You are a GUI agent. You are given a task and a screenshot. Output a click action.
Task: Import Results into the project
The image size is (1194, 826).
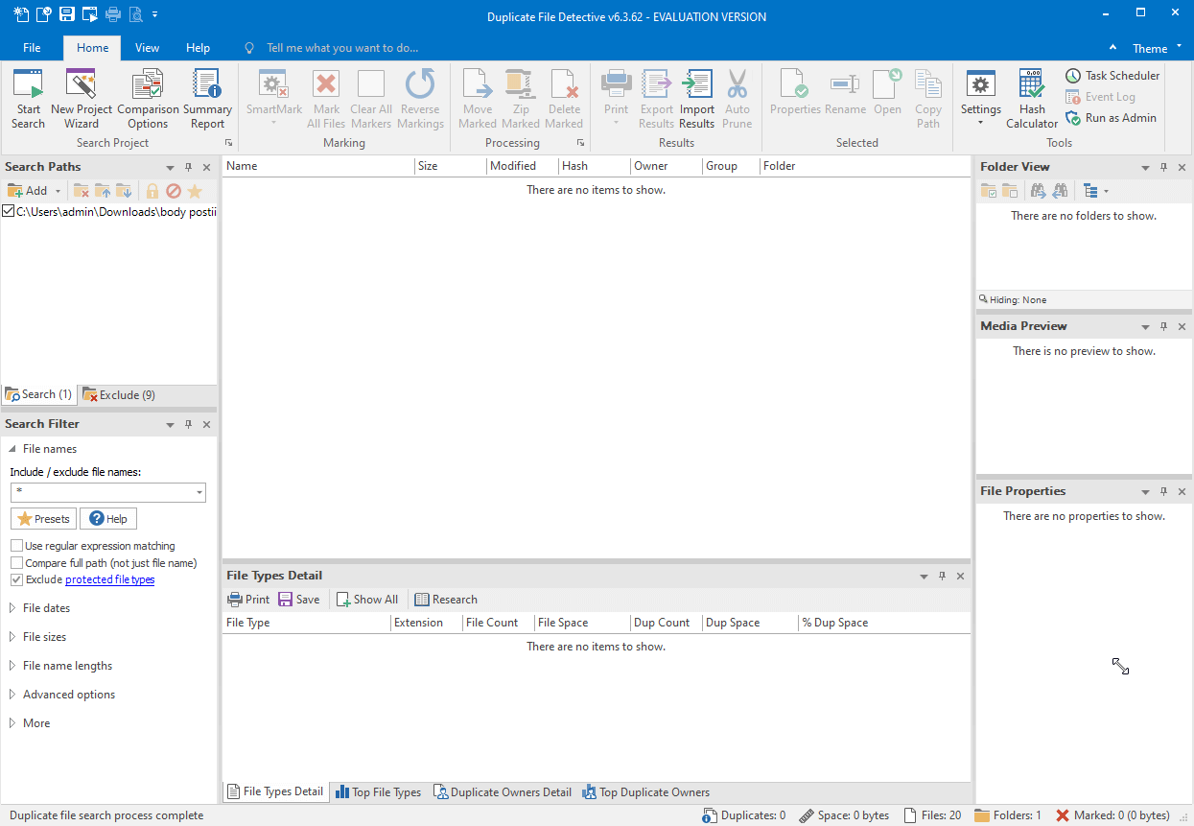coord(696,96)
